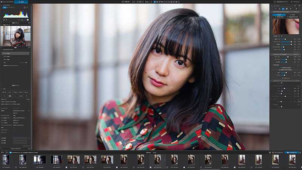This screenshot has height=170, width=302.
Task: Open the Geometry palette grid icon tab
Action: (287, 9)
